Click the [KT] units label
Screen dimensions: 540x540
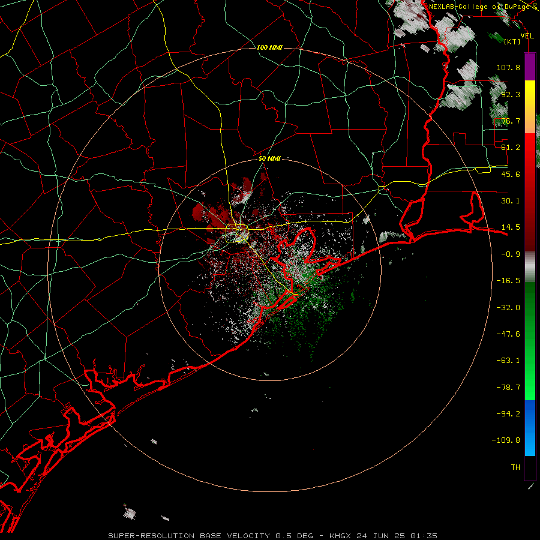pyautogui.click(x=512, y=41)
